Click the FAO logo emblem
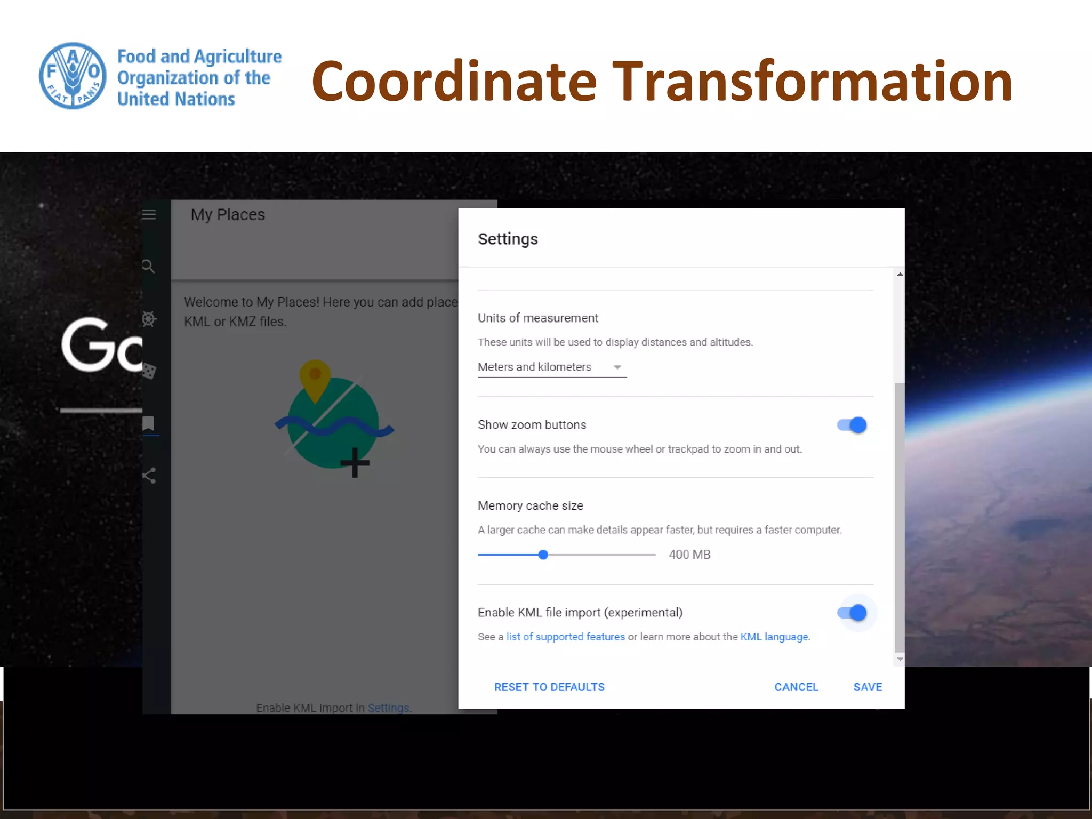The width and height of the screenshot is (1092, 819). pos(73,76)
